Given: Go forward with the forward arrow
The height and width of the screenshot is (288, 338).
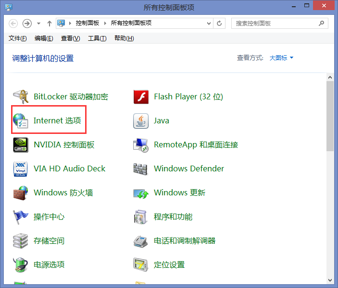Looking at the screenshot, I should click(x=27, y=23).
